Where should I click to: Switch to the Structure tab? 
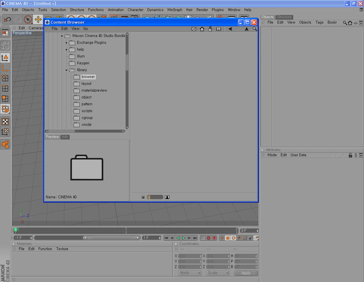(x=284, y=17)
